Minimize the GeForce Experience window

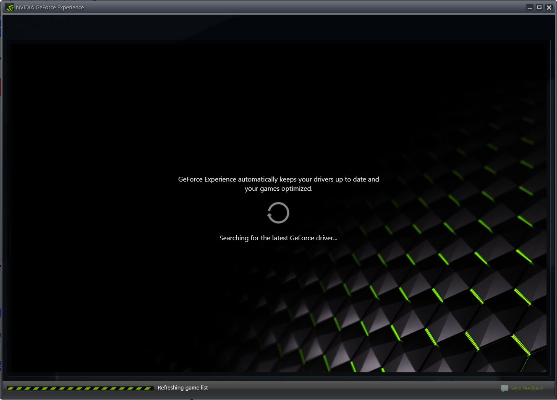[x=530, y=8]
